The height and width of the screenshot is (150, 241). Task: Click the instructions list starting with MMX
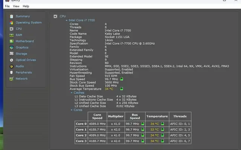[167, 66]
